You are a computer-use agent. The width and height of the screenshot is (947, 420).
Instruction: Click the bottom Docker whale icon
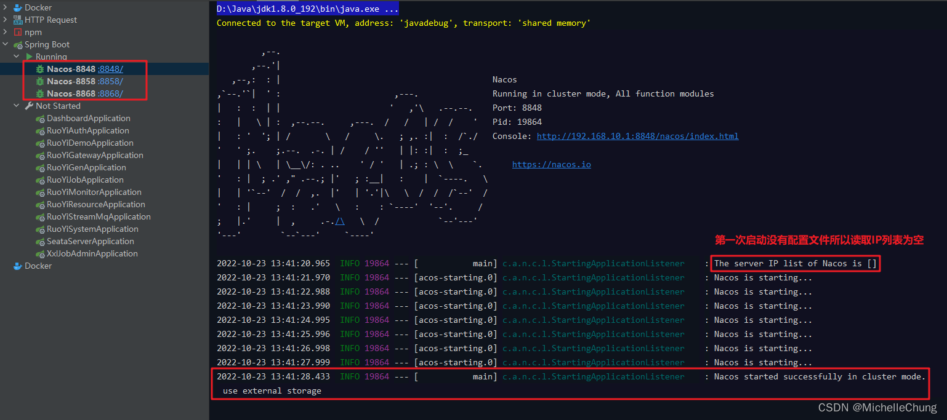point(18,266)
